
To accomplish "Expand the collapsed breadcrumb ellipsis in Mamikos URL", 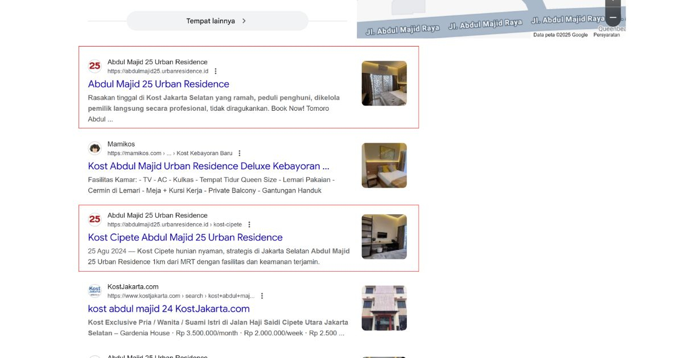I will (x=170, y=152).
